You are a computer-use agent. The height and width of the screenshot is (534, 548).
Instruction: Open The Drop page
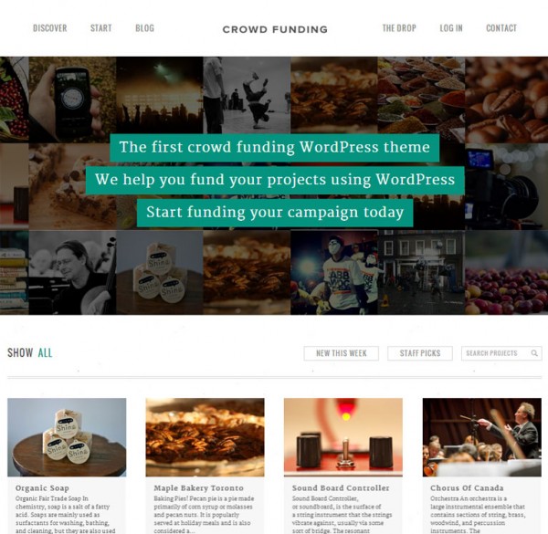click(399, 28)
